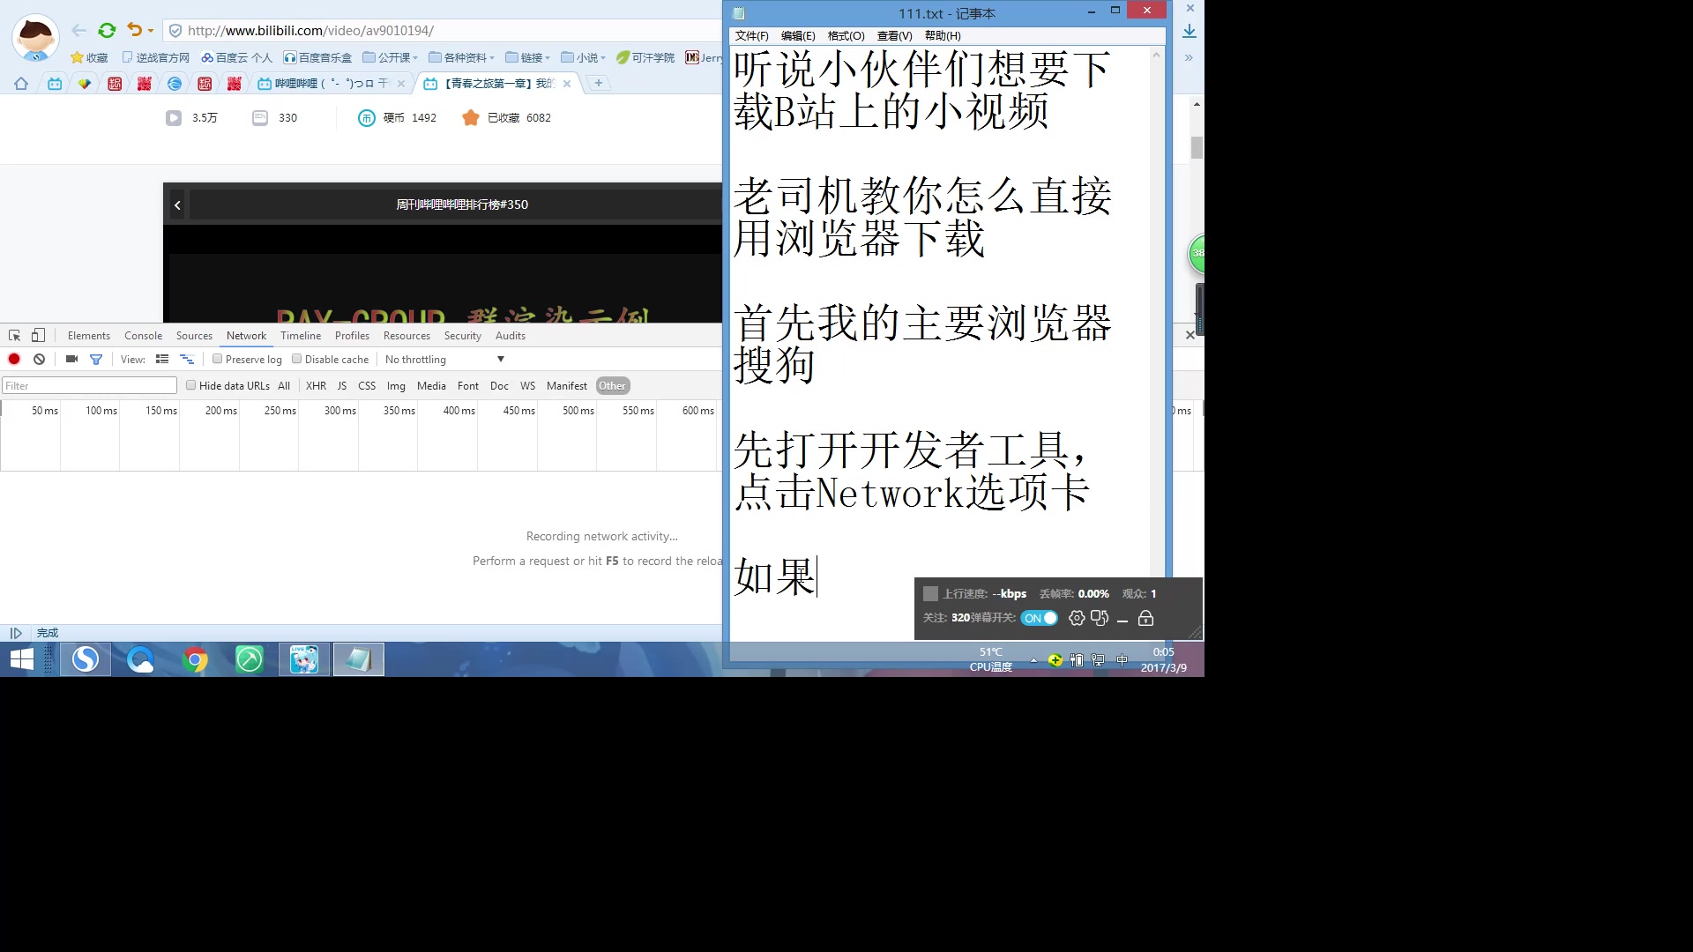Image resolution: width=1693 pixels, height=952 pixels.
Task: Click the gray preview swatch on streaming overlay
Action: [931, 593]
